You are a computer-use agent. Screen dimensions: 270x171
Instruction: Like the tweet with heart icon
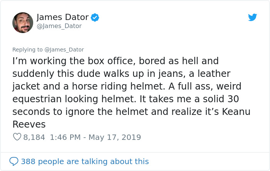[x=17, y=137]
